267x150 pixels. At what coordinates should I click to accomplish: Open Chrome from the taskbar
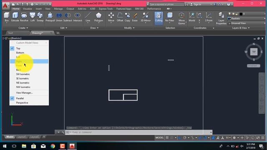click(53, 146)
